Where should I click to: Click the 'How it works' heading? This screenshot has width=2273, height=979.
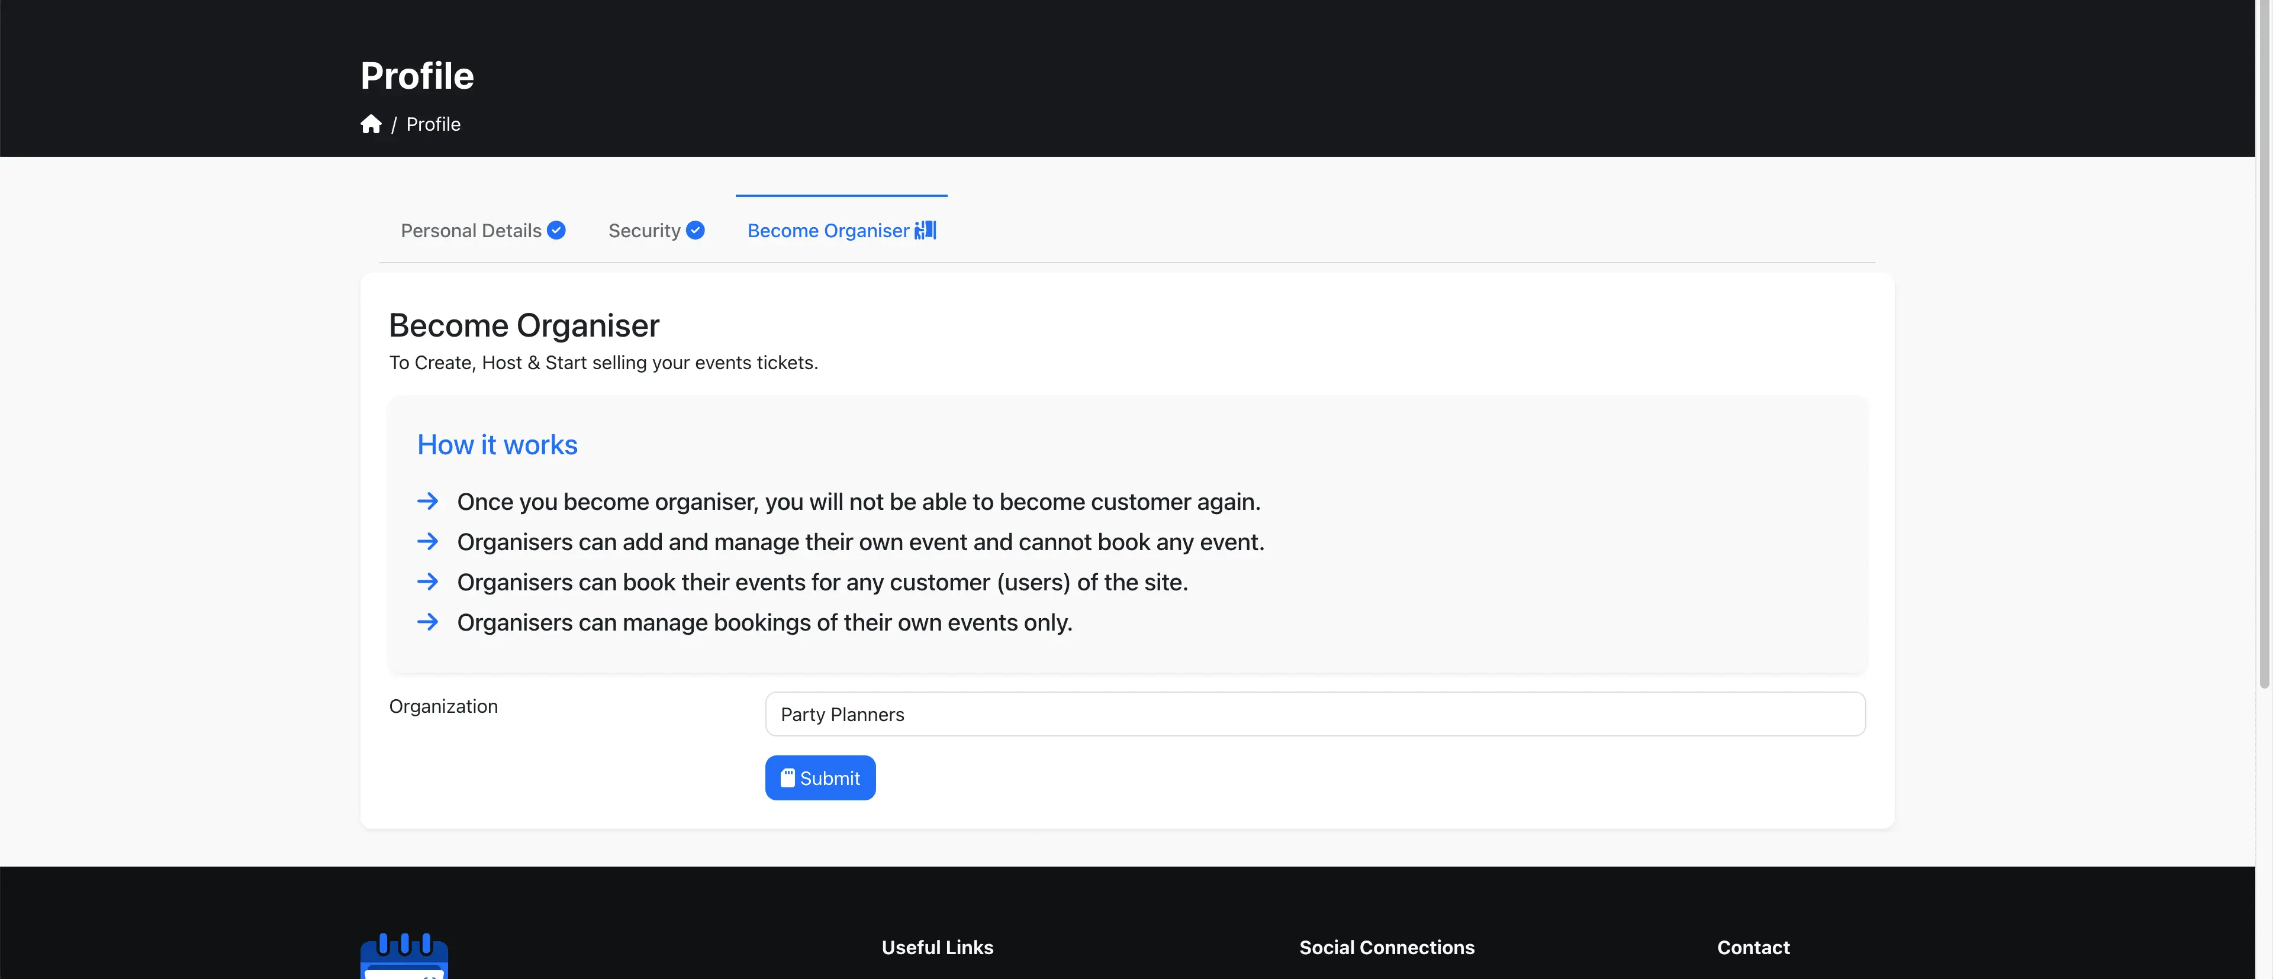pos(497,445)
